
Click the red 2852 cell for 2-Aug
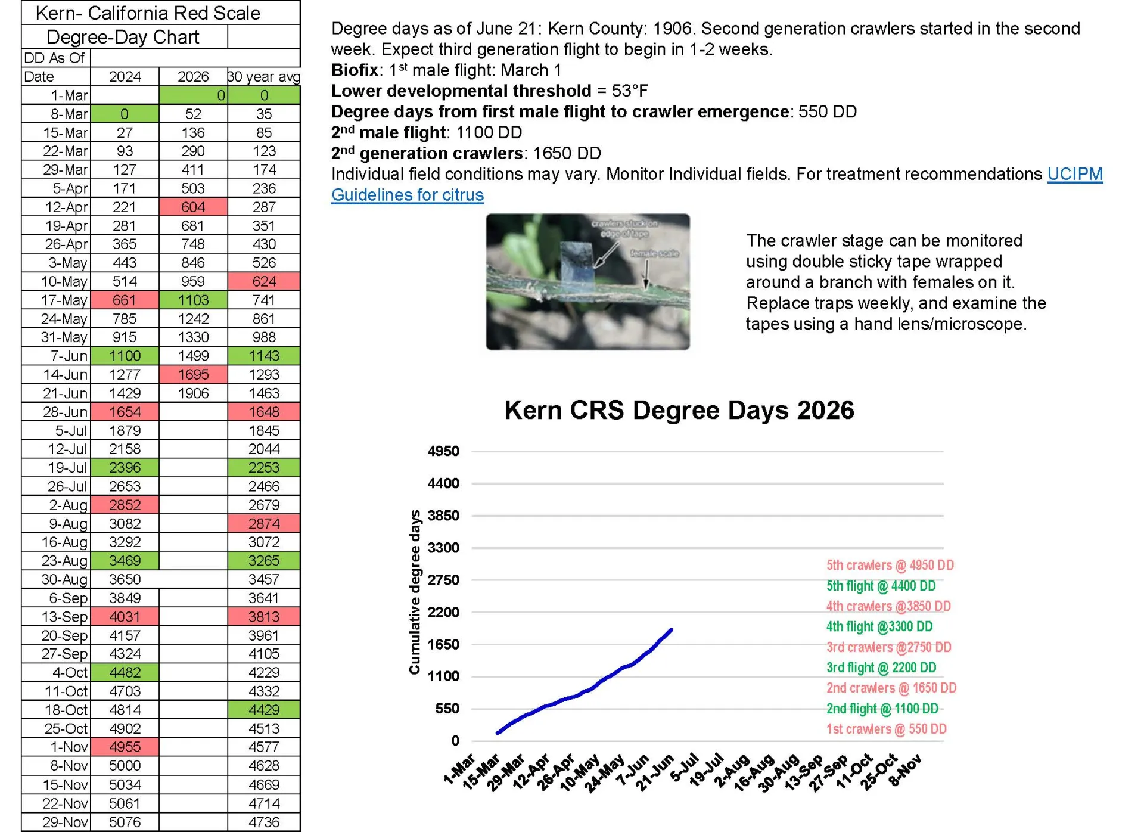(x=125, y=505)
